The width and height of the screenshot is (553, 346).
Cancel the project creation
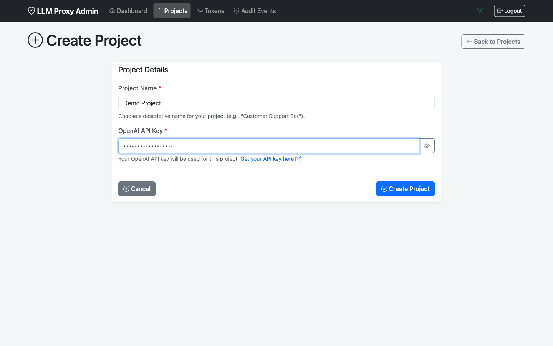pos(137,189)
